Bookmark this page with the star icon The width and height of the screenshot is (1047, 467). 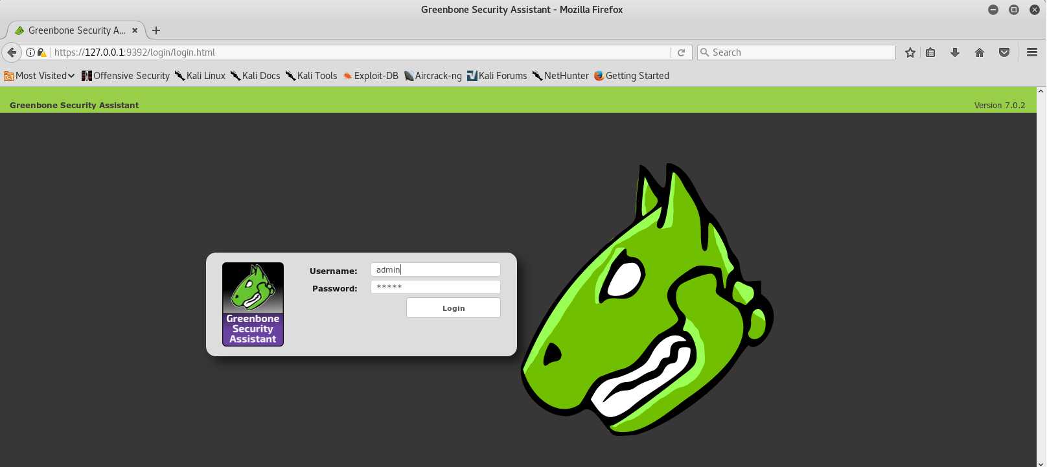coord(910,52)
